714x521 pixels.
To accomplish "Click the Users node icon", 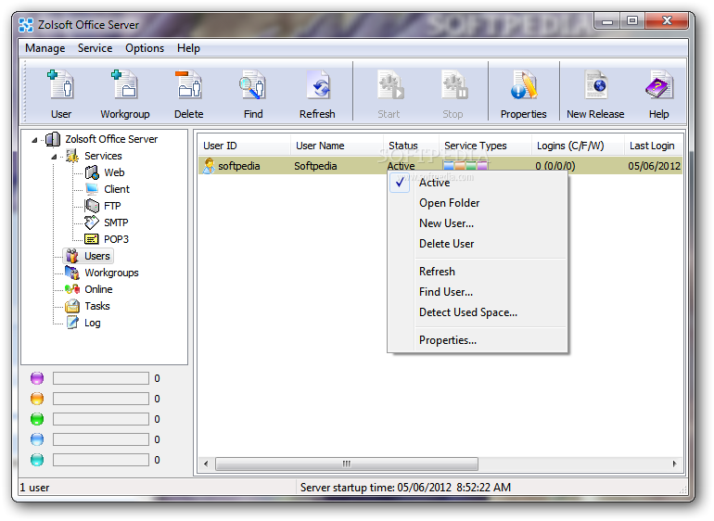I will 72,256.
